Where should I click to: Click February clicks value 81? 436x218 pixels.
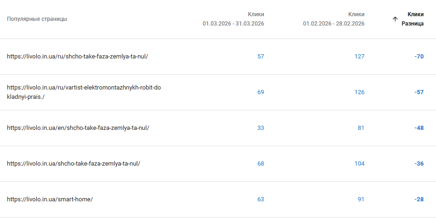tap(361, 128)
